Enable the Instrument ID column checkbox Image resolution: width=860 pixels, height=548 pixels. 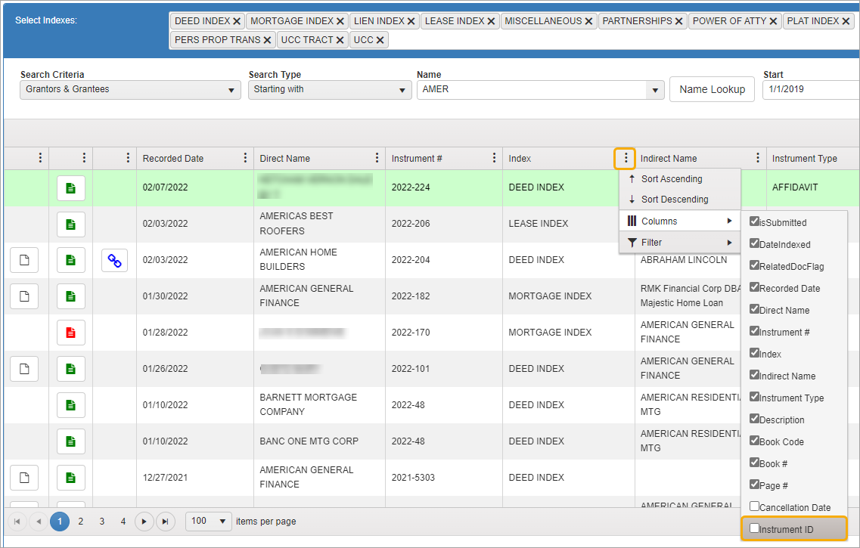click(x=755, y=529)
